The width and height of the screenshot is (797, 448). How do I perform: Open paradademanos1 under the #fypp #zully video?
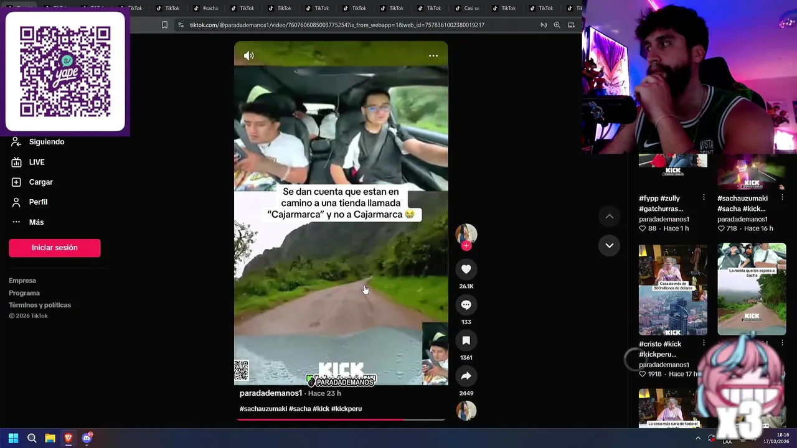664,219
